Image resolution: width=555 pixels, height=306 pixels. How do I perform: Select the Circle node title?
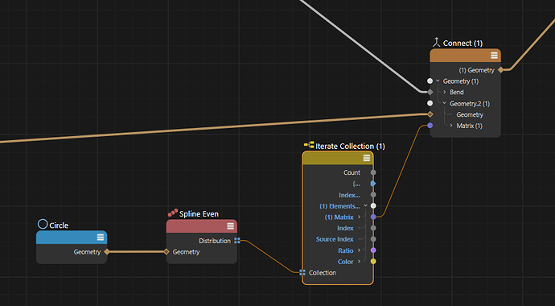point(59,225)
